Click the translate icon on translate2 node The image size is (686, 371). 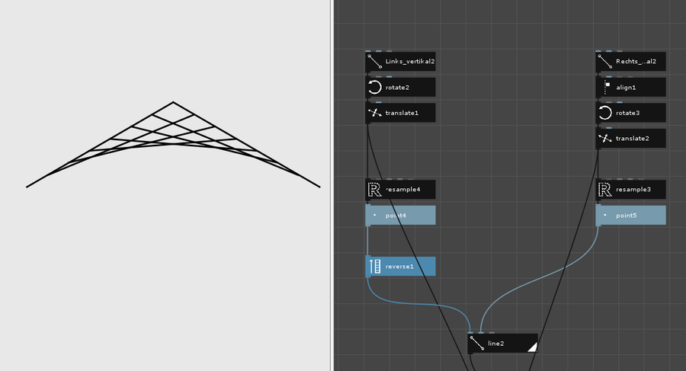[x=605, y=138]
